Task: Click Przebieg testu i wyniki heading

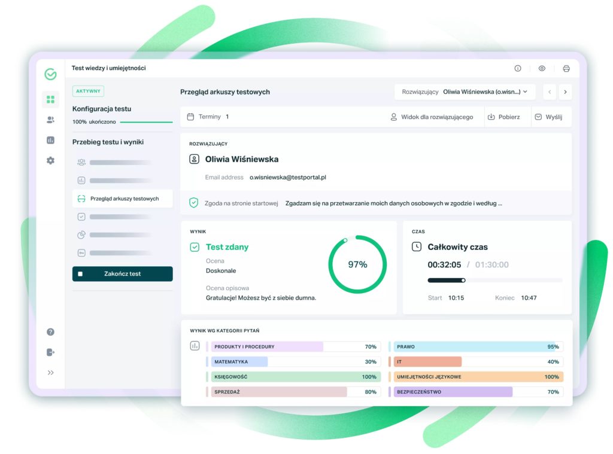Action: point(108,142)
